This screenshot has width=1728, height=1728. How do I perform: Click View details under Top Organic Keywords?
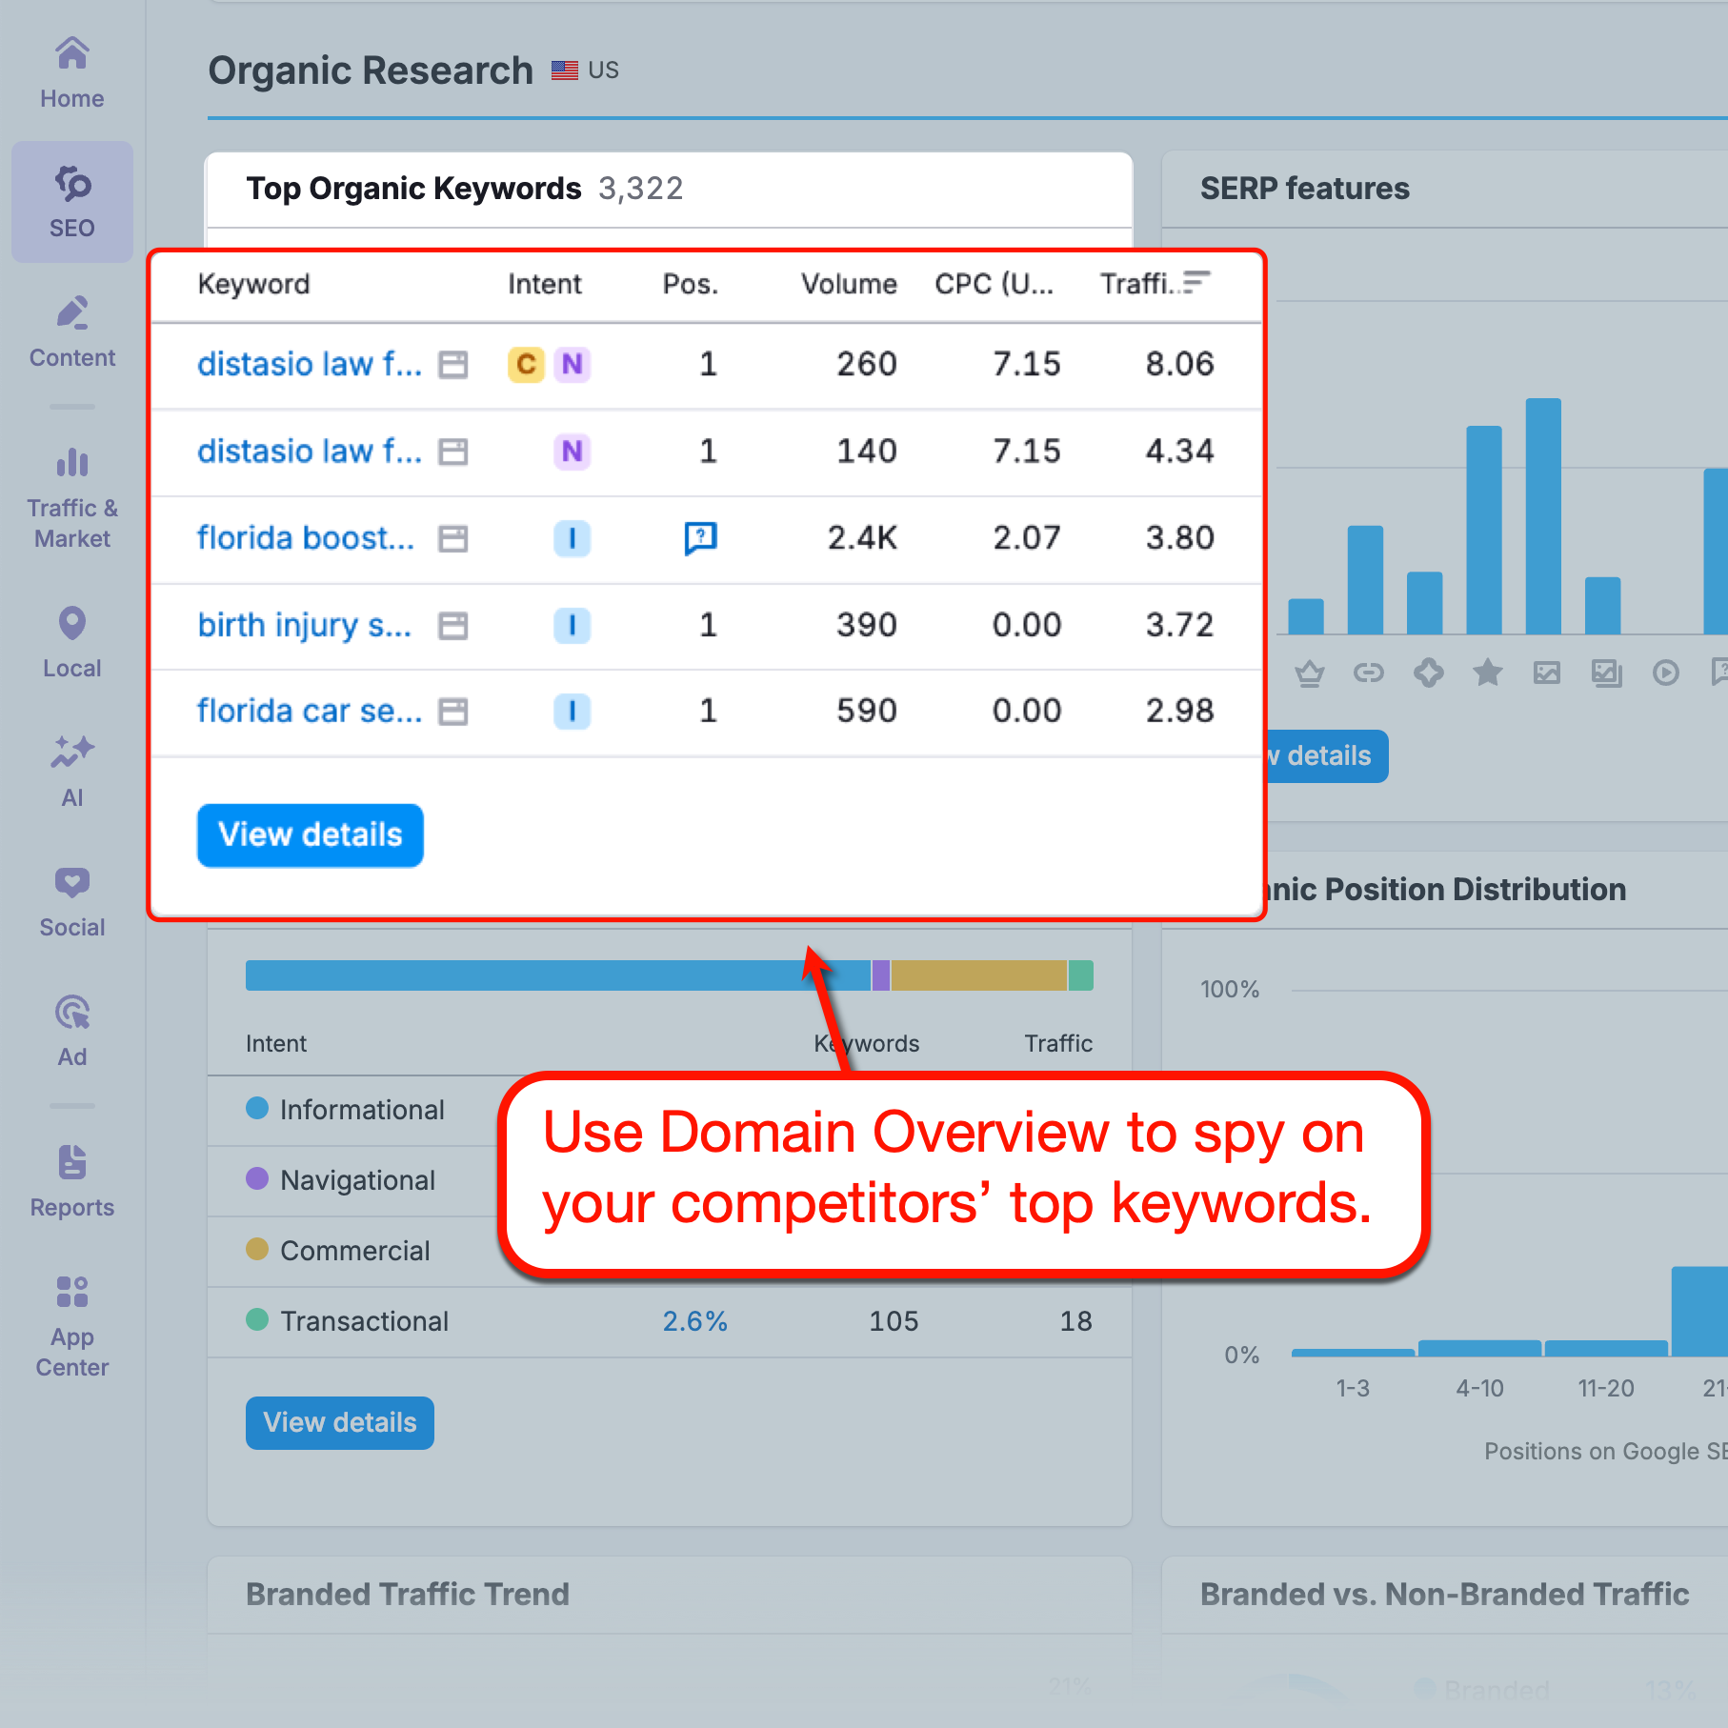(310, 835)
